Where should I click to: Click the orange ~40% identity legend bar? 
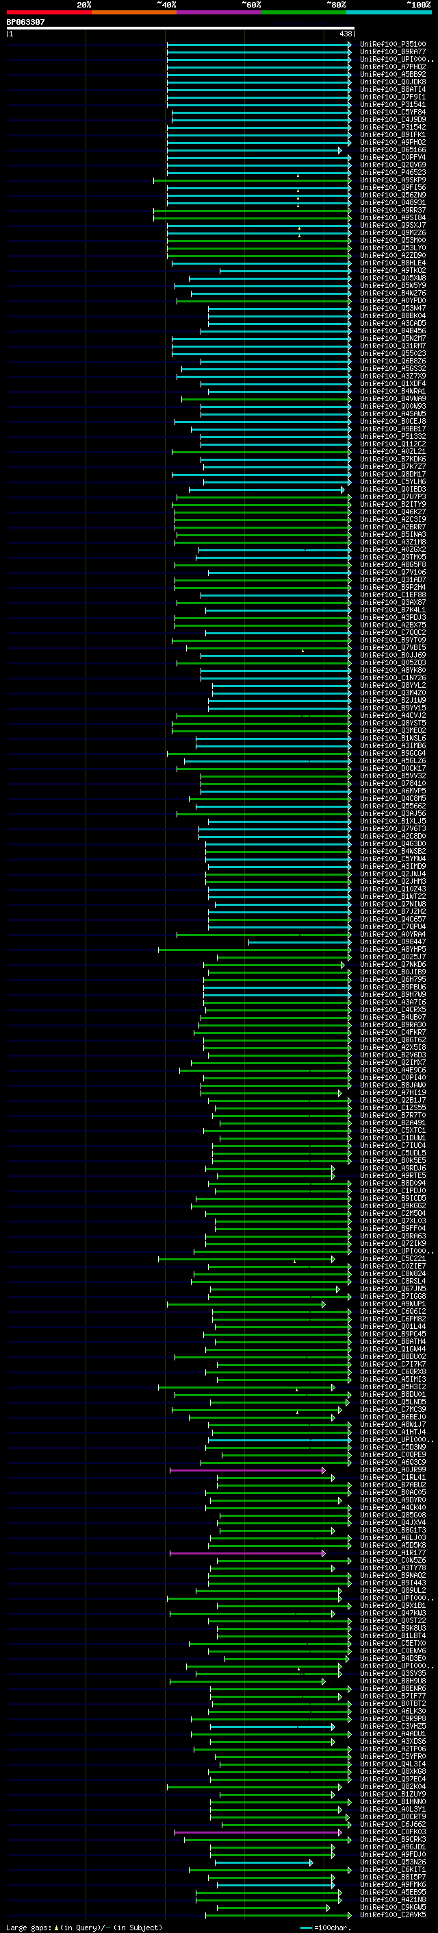click(x=134, y=12)
